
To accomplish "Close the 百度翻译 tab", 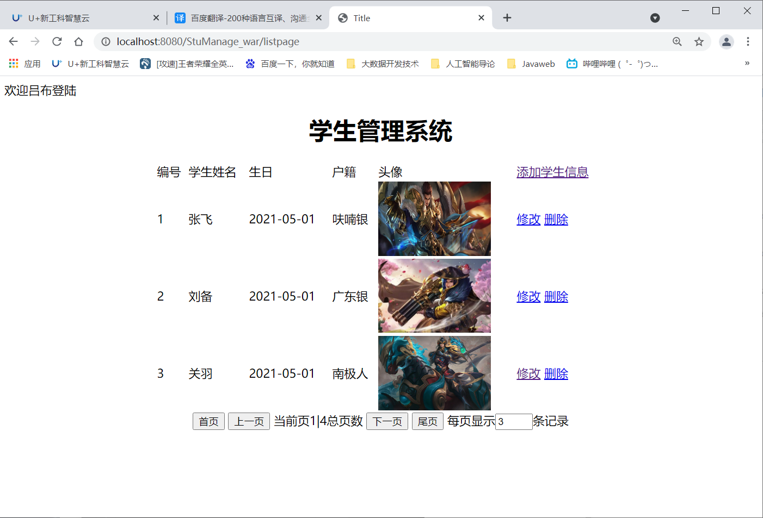I will [x=319, y=18].
